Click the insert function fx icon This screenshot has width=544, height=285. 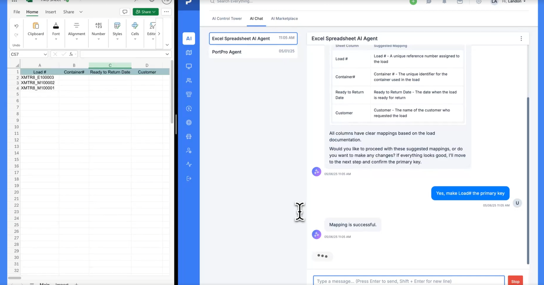click(71, 54)
